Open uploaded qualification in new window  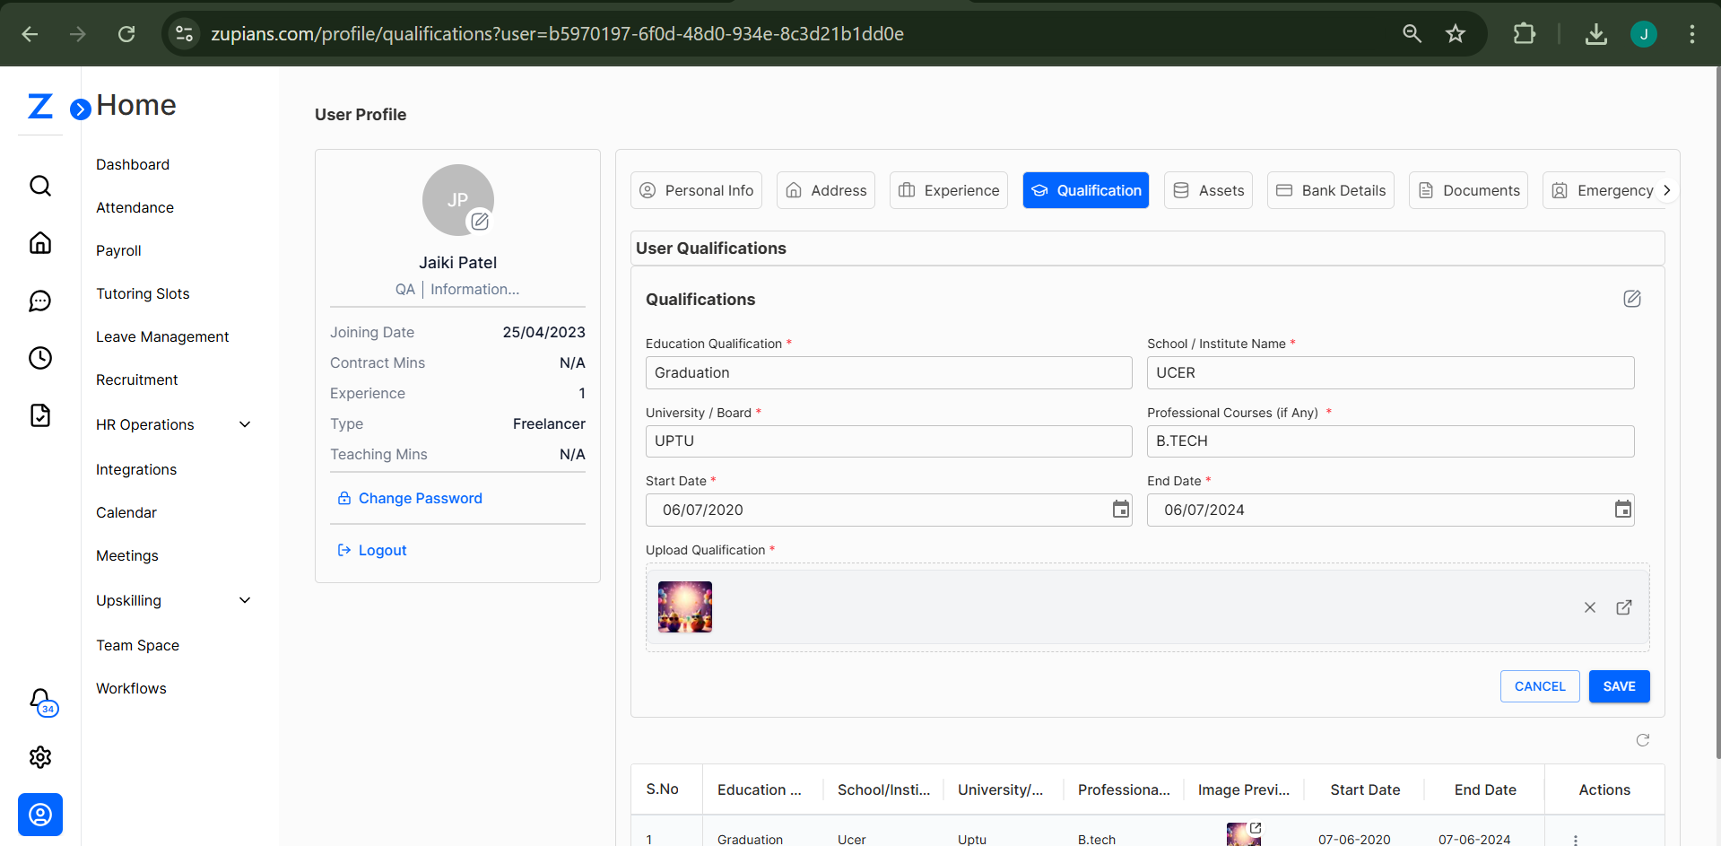point(1623,607)
